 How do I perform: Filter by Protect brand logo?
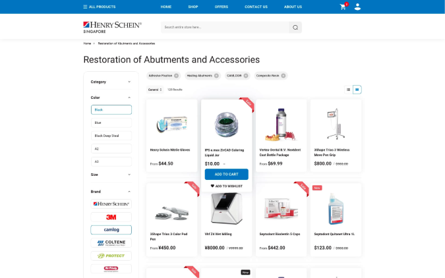click(x=111, y=256)
